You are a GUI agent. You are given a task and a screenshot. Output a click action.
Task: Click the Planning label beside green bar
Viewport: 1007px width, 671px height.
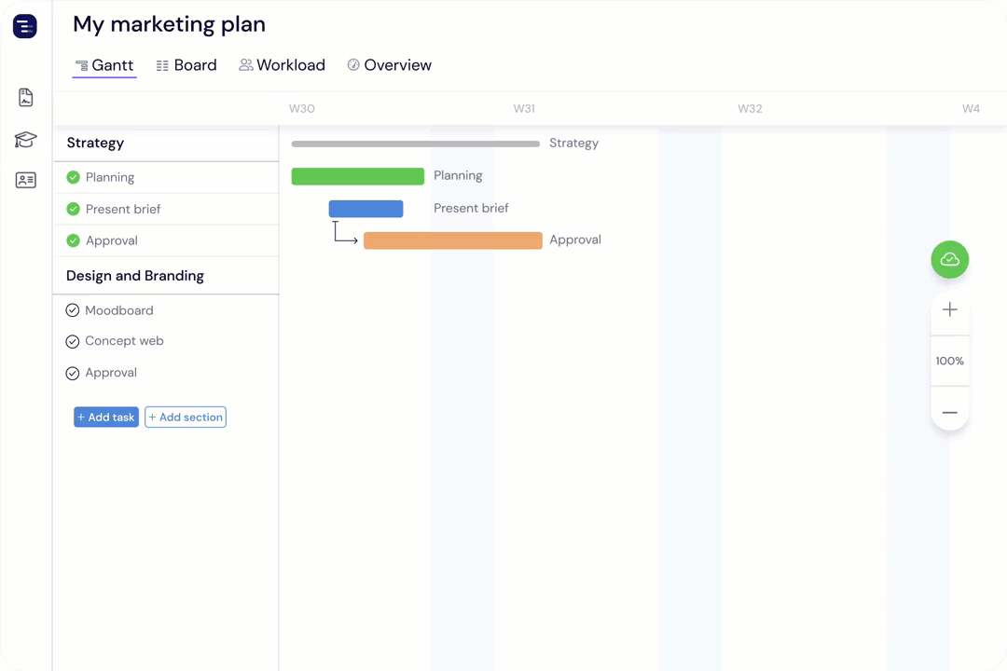point(458,175)
